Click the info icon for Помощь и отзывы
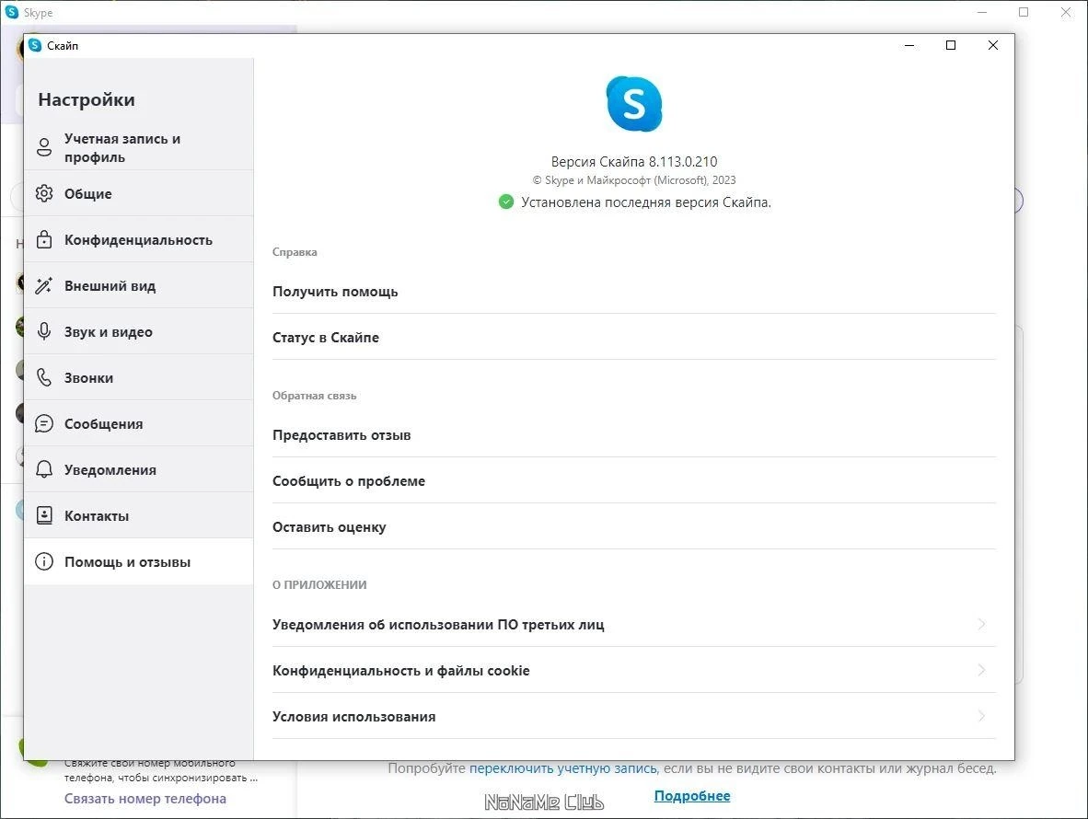This screenshot has width=1088, height=819. (43, 561)
